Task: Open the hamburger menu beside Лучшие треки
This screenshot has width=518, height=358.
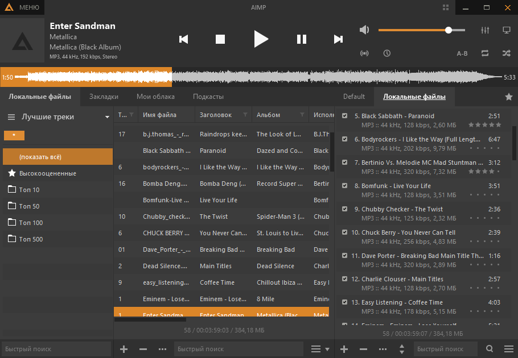Action: pos(11,117)
